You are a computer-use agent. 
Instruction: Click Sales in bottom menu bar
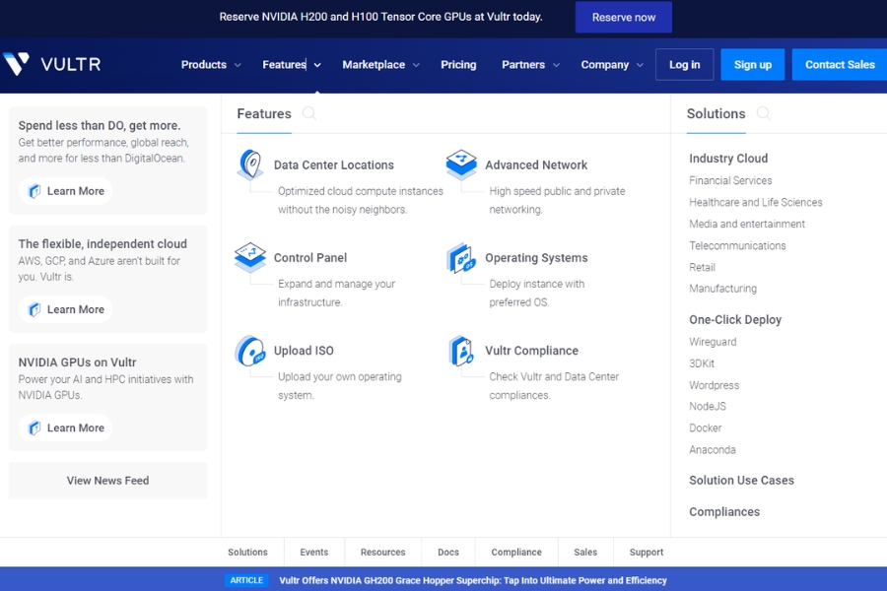585,552
